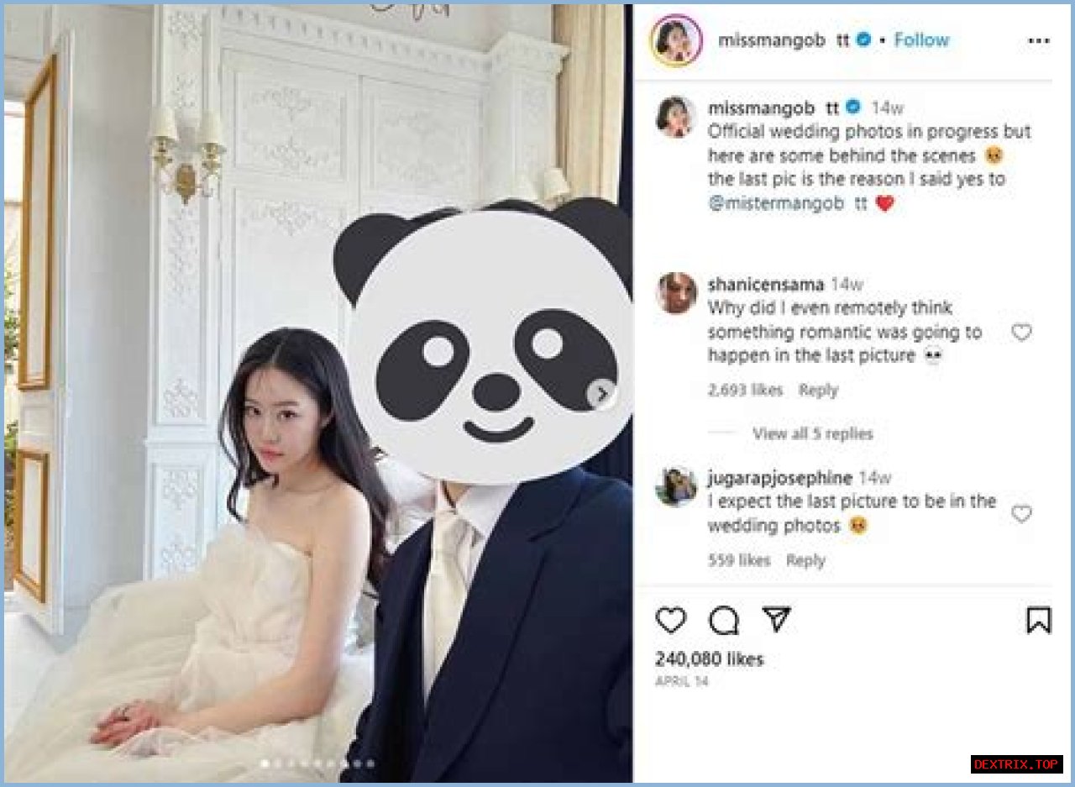Advance to the next photo with arrow
Image resolution: width=1075 pixels, height=787 pixels.
(x=601, y=393)
